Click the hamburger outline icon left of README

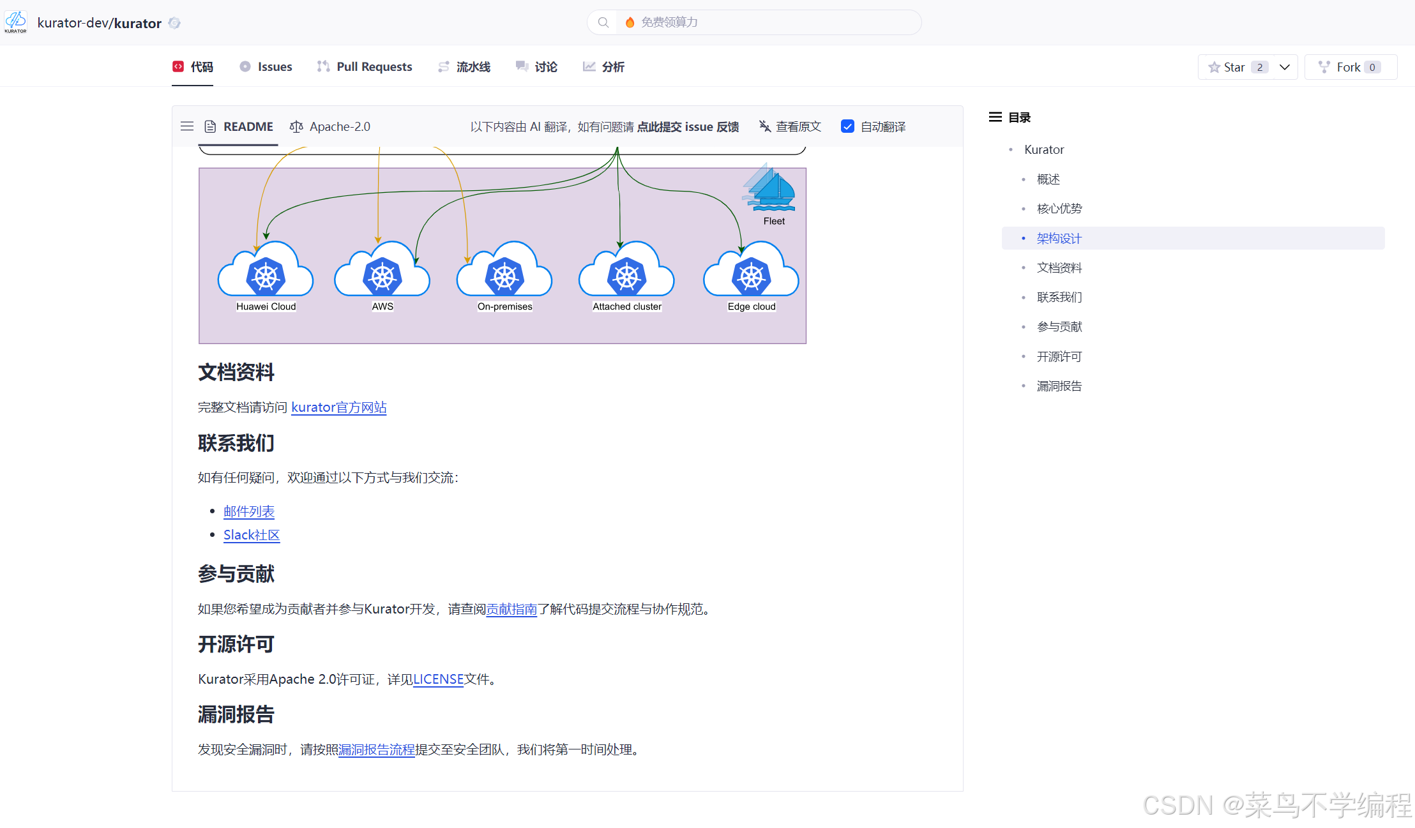(187, 126)
